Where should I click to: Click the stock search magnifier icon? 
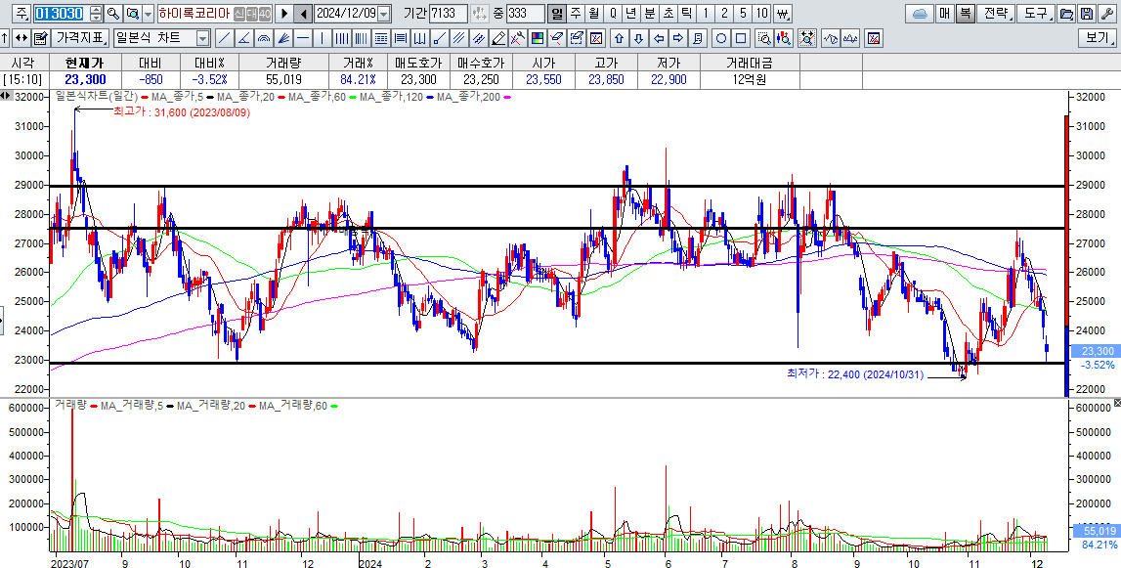coord(113,14)
